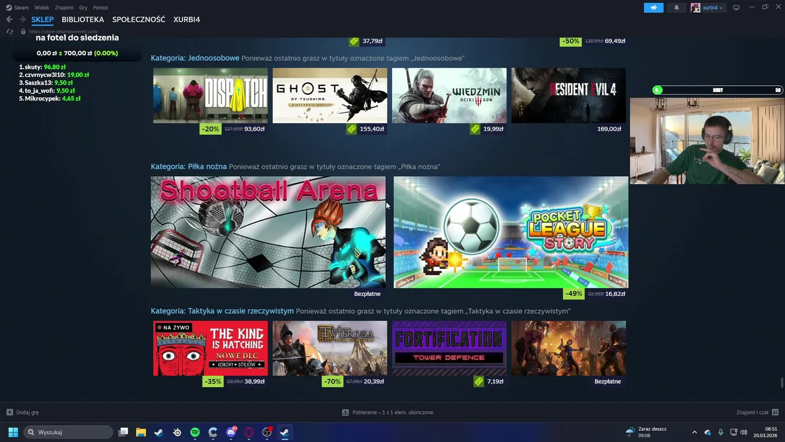Open the volume tray icon
785x442 pixels.
point(743,432)
